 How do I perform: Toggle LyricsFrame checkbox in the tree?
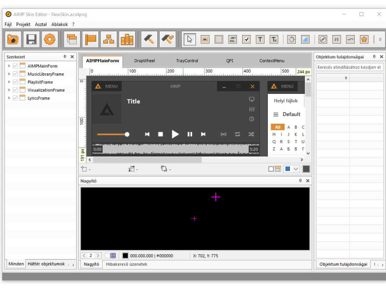pyautogui.click(x=15, y=98)
